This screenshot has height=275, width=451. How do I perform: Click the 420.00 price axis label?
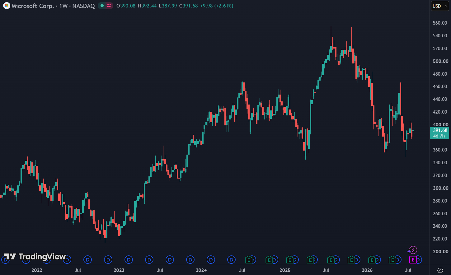point(440,112)
